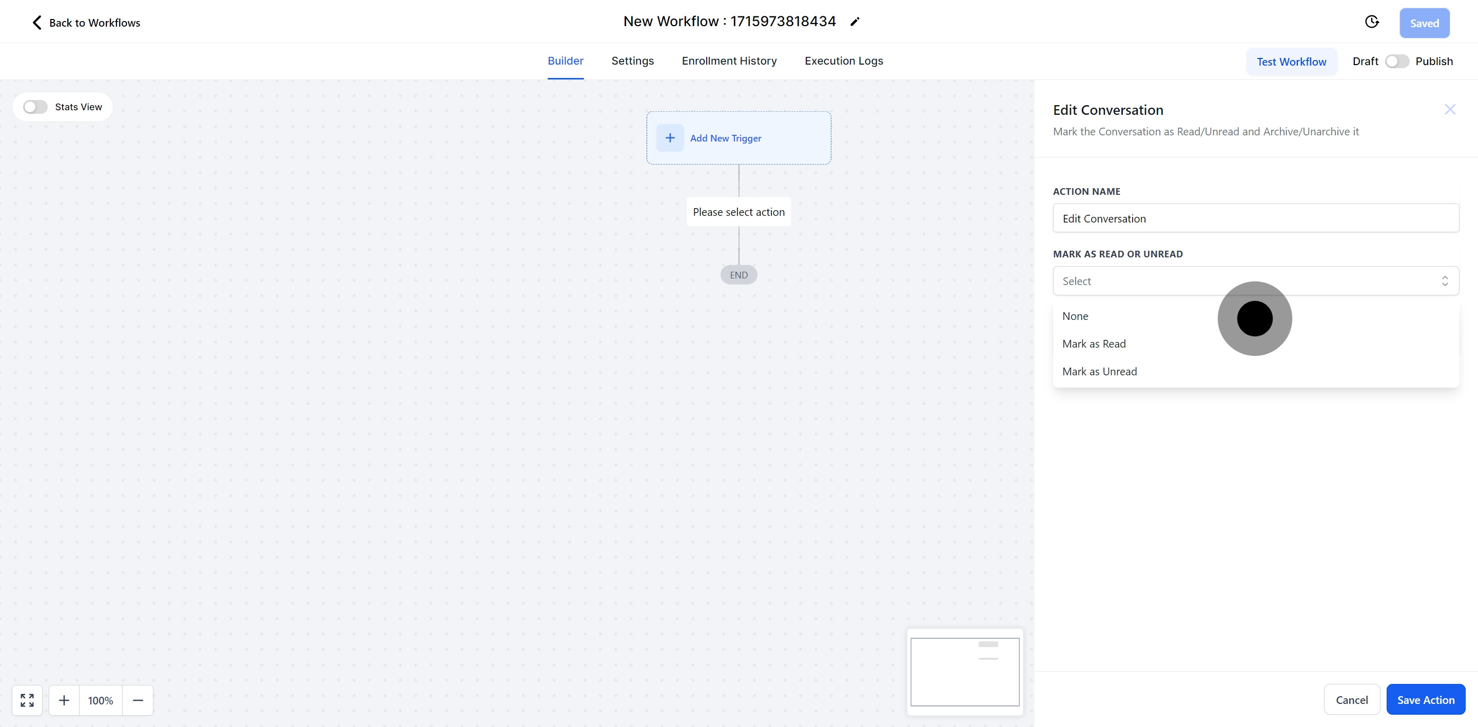This screenshot has width=1478, height=727.
Task: Click the canvas minimap thumbnail
Action: 964,672
